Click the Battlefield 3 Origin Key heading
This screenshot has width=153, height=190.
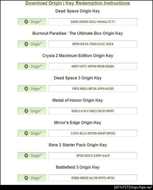(78, 167)
